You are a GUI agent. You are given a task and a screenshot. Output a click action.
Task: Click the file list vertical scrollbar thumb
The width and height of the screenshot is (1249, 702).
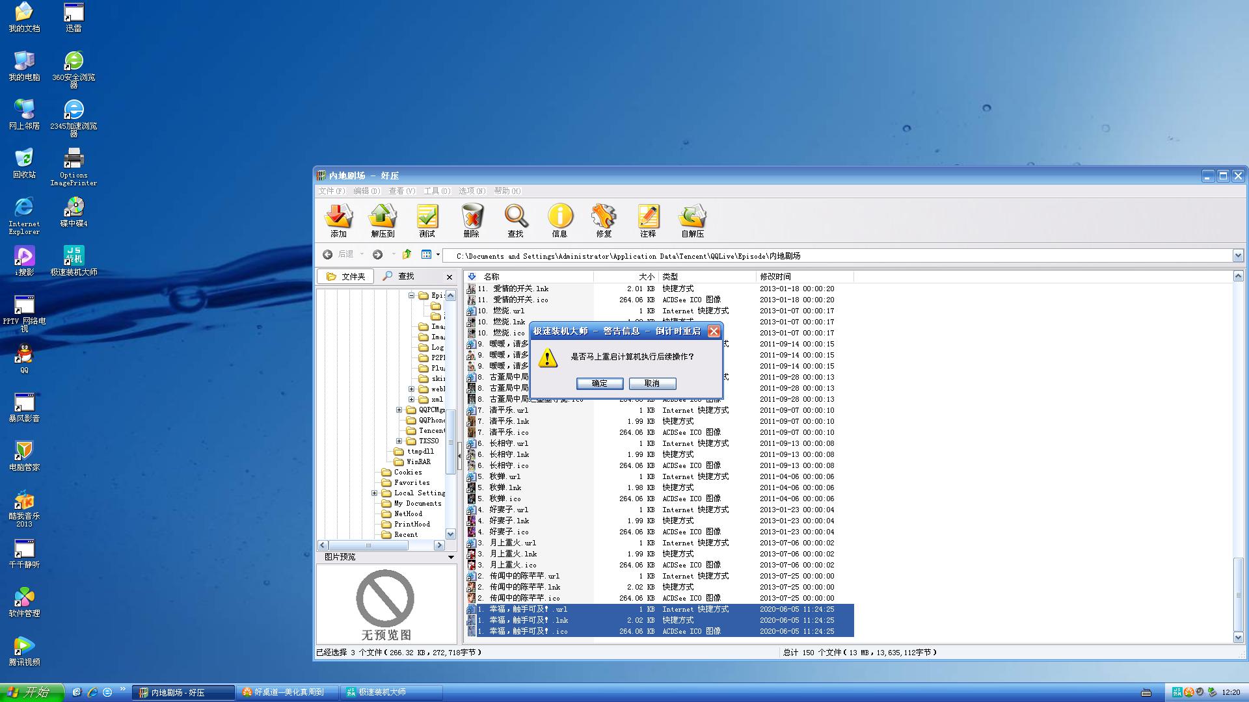(1238, 594)
